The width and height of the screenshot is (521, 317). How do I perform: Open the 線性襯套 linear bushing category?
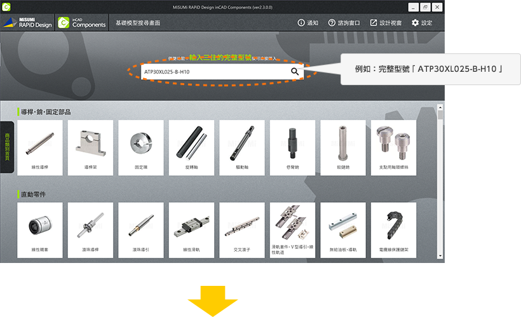click(40, 230)
